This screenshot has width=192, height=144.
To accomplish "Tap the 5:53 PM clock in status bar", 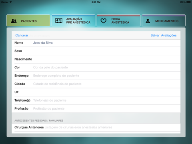I will pyautogui.click(x=96, y=2).
